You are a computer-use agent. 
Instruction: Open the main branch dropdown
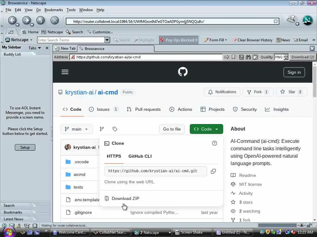(x=76, y=129)
